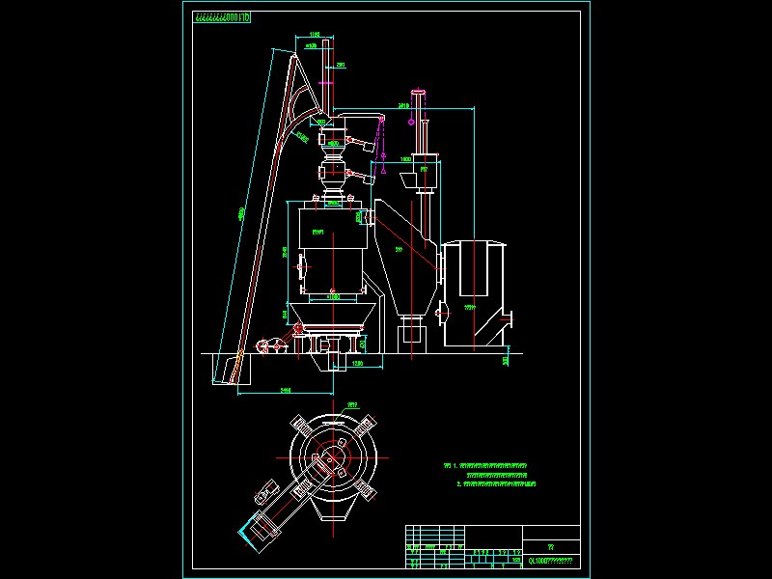Select the 1290 dimension below the mill base
Screen dimensions: 772x579
pos(358,364)
